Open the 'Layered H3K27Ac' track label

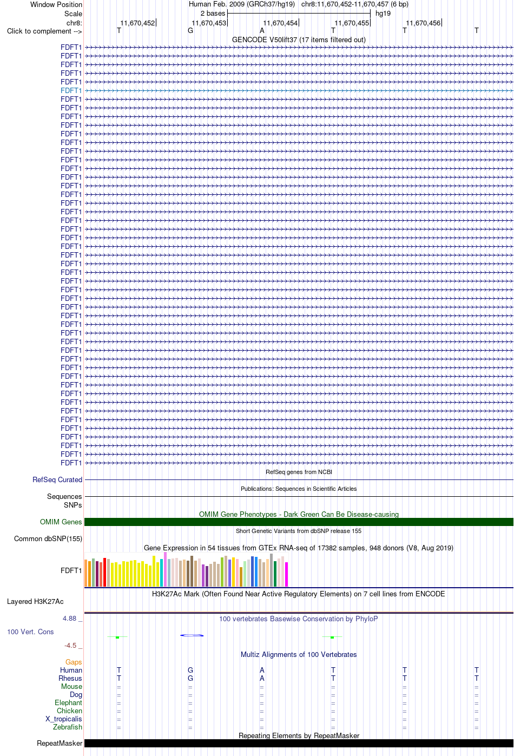point(35,601)
